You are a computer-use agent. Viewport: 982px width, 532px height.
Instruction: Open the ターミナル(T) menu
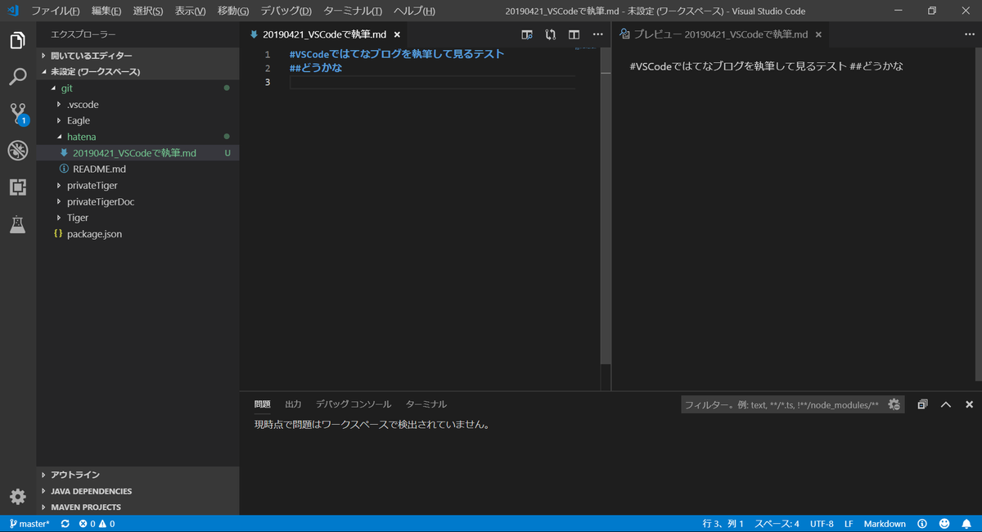pyautogui.click(x=353, y=11)
